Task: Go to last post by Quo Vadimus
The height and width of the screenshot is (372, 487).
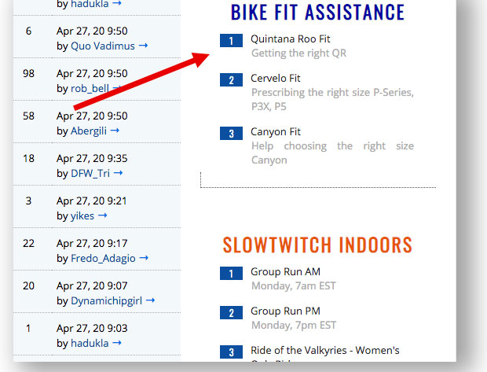Action: (x=143, y=46)
